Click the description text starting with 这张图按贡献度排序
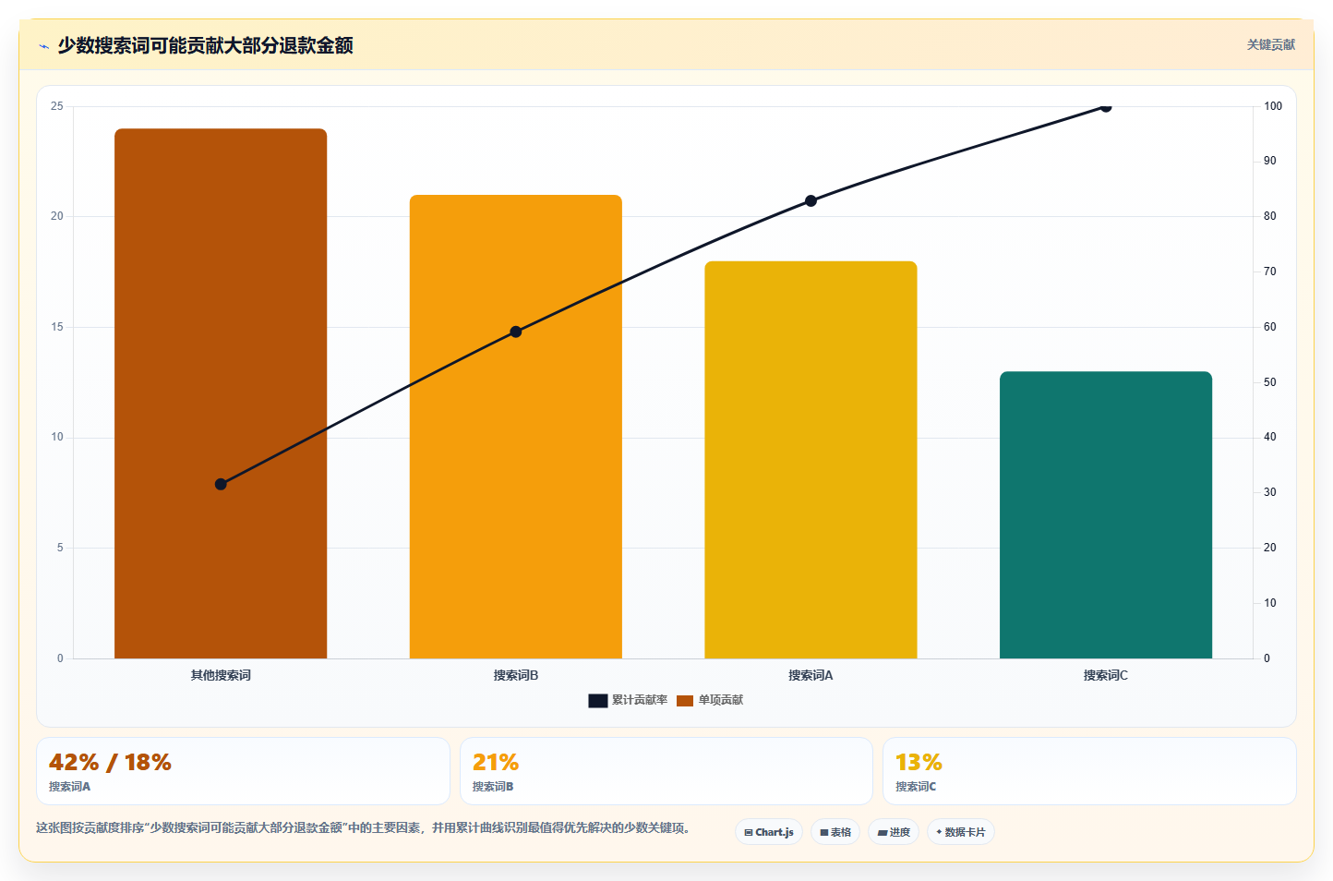This screenshot has width=1333, height=881. [363, 827]
